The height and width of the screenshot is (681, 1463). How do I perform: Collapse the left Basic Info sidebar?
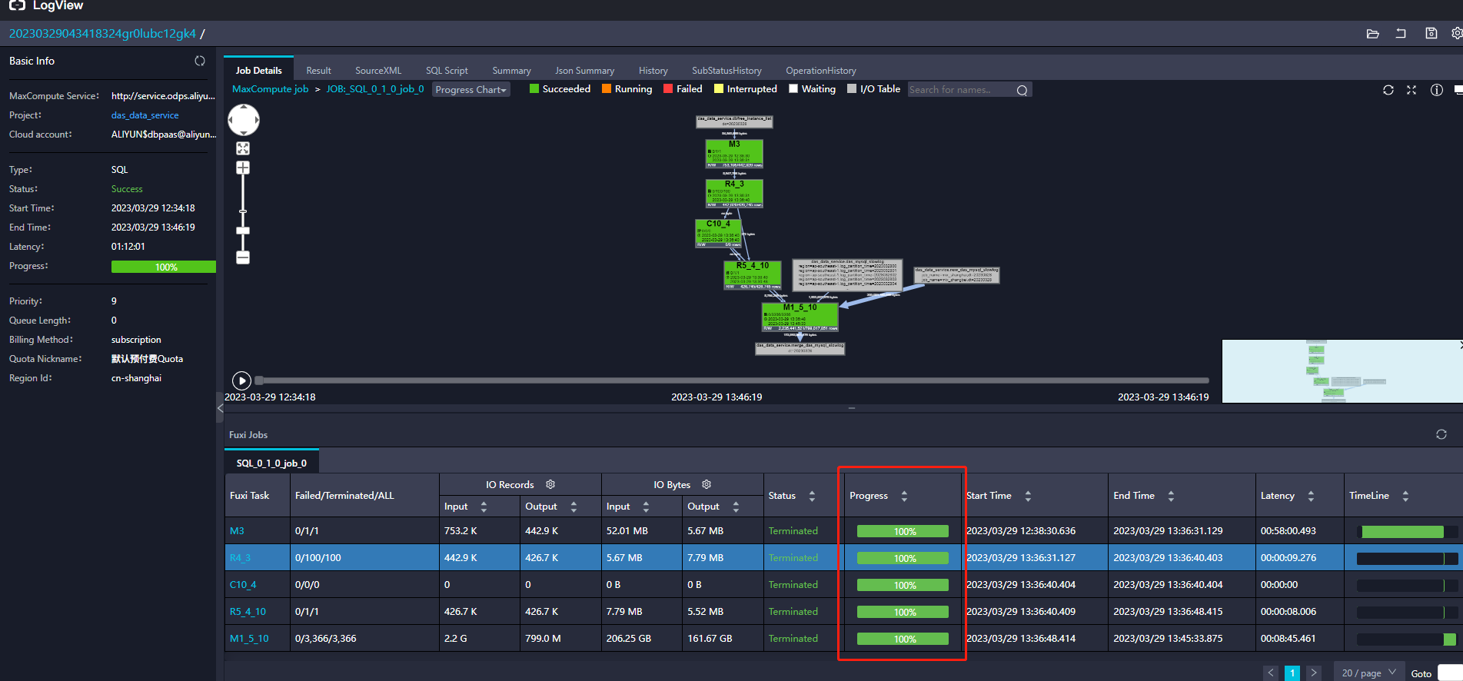pyautogui.click(x=220, y=408)
